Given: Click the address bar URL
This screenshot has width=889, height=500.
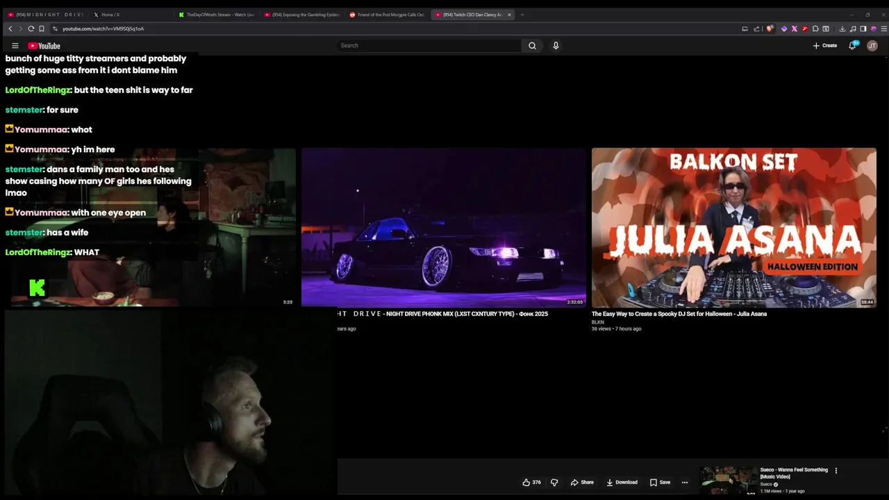Looking at the screenshot, I should [x=103, y=28].
